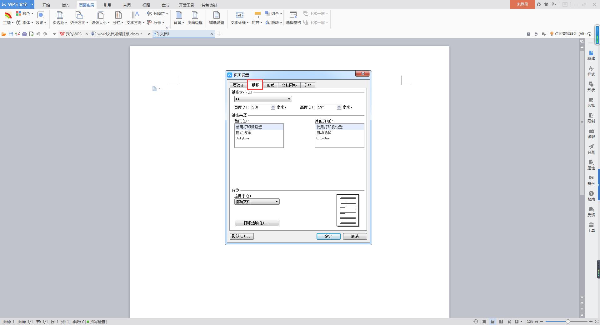600x325 pixels.
Task: Switch to the 文档网格 tab in dialog
Action: point(289,85)
